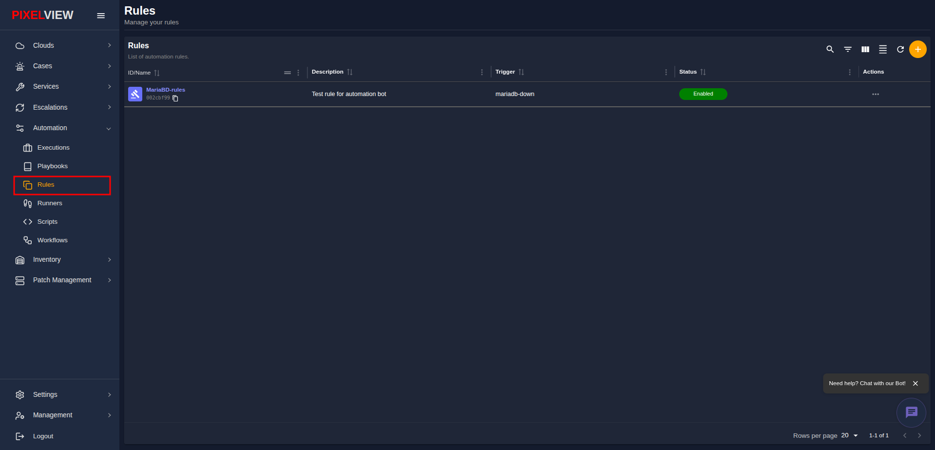Open actions menu for MariaBD-rules row
The image size is (935, 450).
(x=876, y=94)
